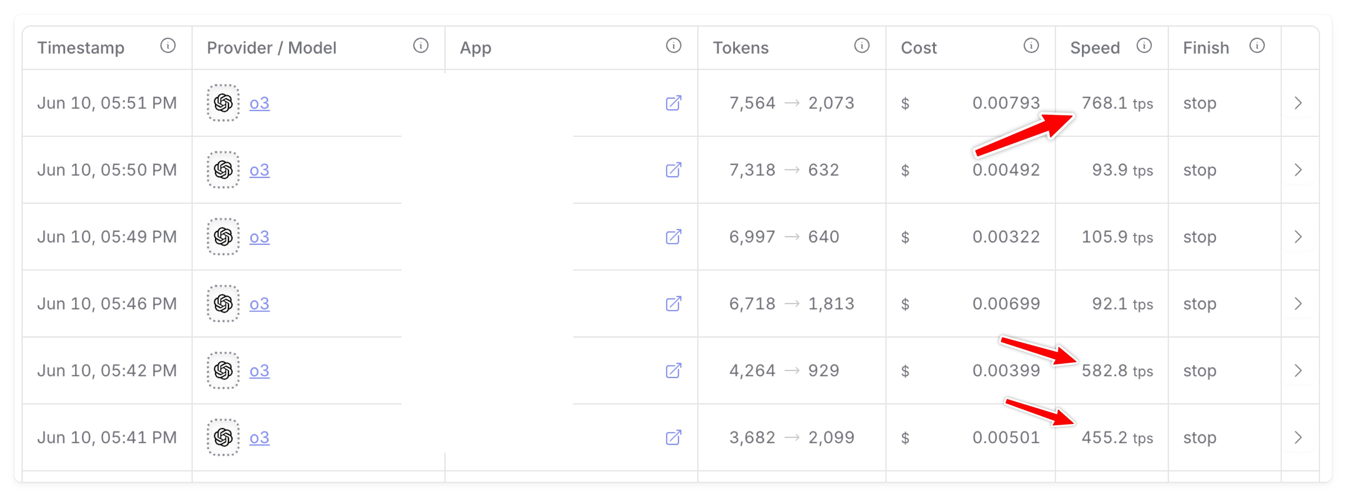Click the Provider / Model info icon
1347x497 pixels.
[420, 46]
